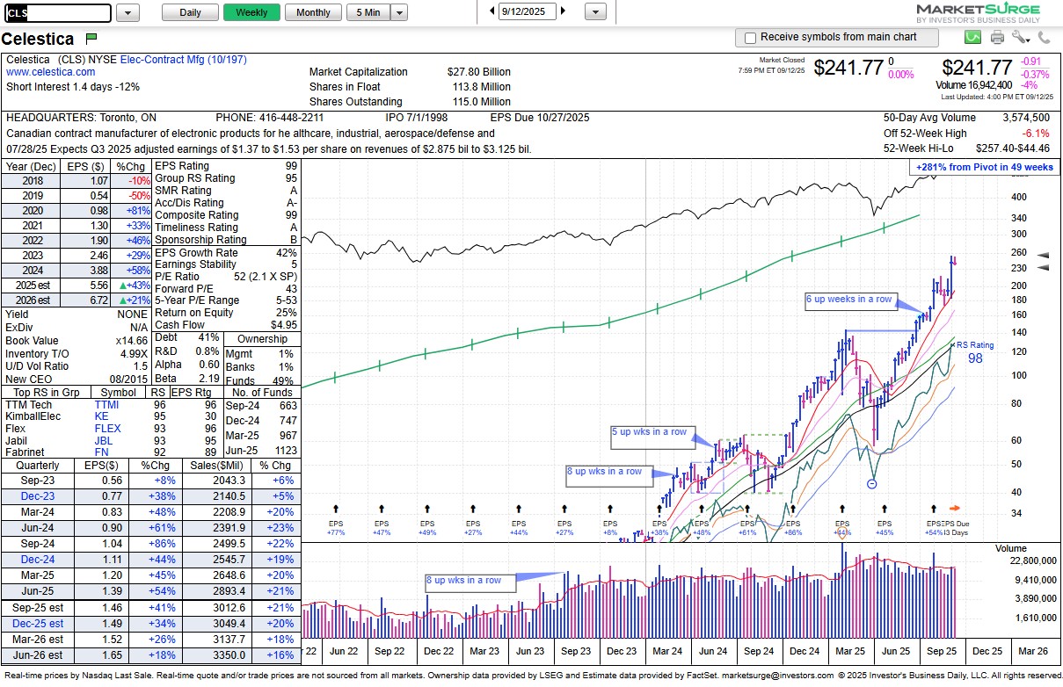Screen dimensions: 1063x687
Task: Click the orange EPS Due arrow marker
Action: click(955, 508)
